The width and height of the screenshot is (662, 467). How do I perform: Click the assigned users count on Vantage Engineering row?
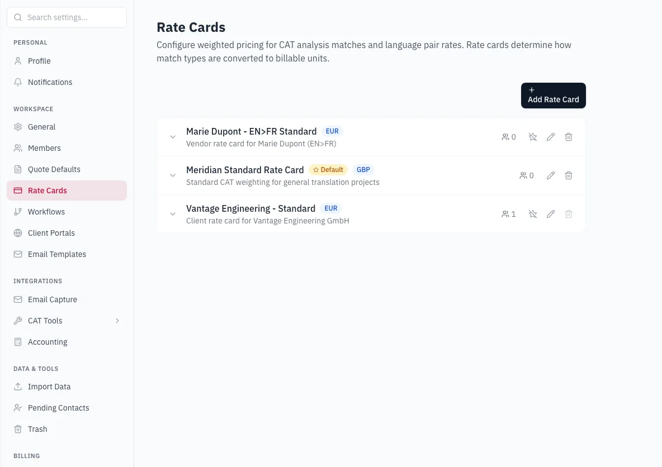(509, 214)
